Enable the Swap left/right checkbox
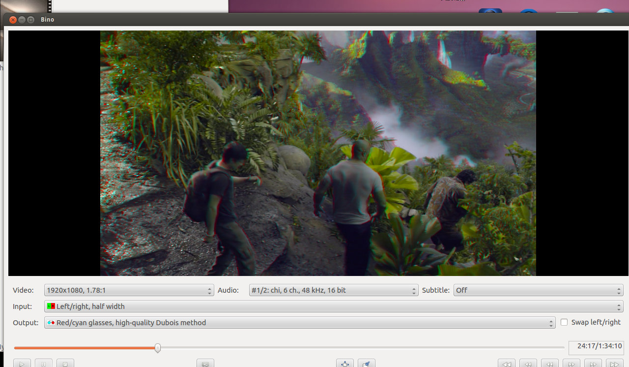 pyautogui.click(x=564, y=322)
